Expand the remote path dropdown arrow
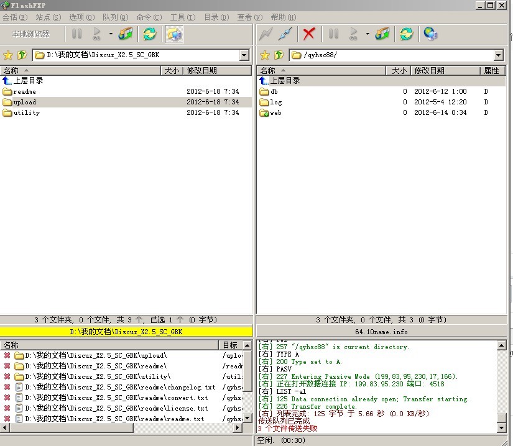This screenshot has width=513, height=446. 499,55
